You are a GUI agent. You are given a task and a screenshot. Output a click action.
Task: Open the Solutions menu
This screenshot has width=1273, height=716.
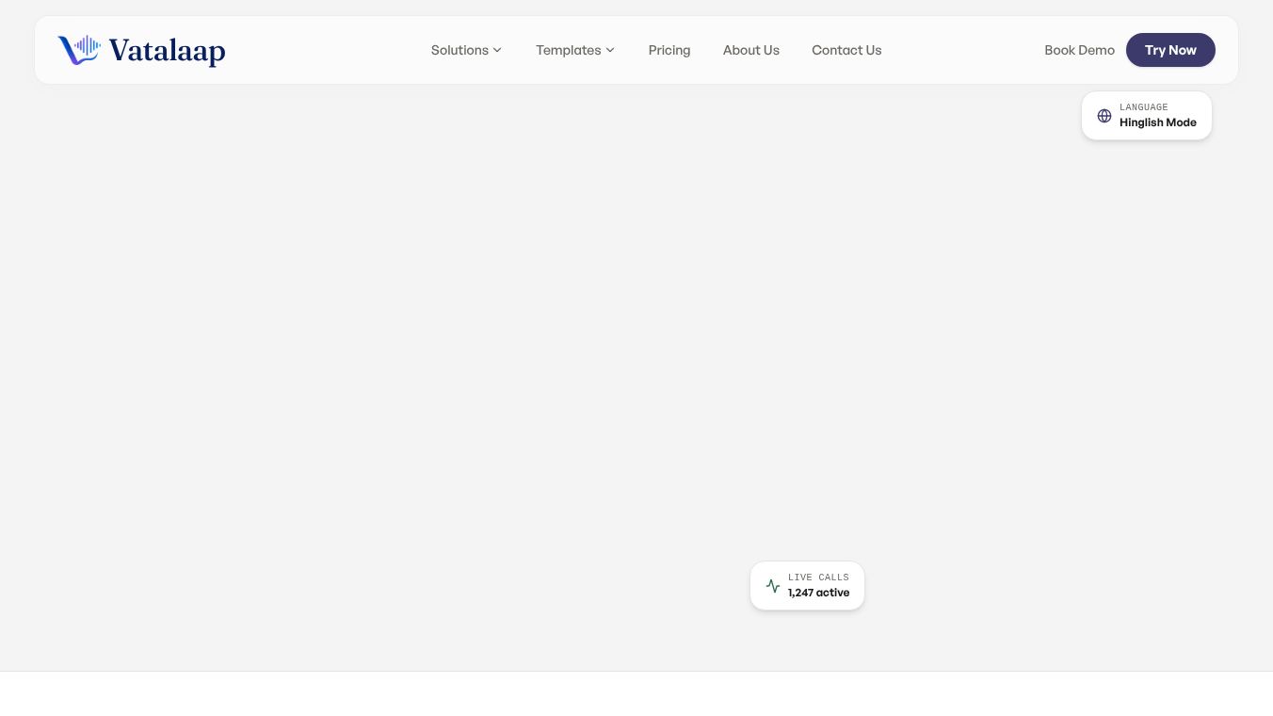(467, 50)
